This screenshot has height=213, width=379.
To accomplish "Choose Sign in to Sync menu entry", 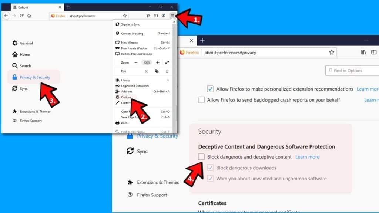I will 142,24.
